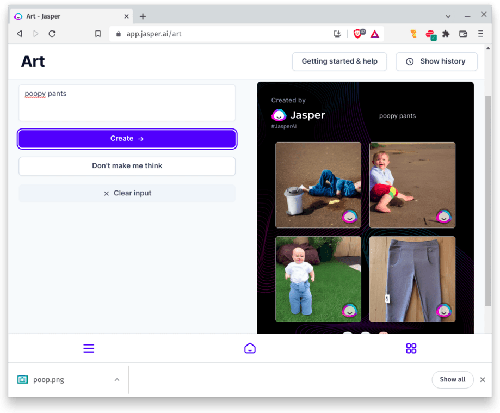500x413 pixels.
Task: Open the four-squares templates grid icon
Action: coord(411,348)
